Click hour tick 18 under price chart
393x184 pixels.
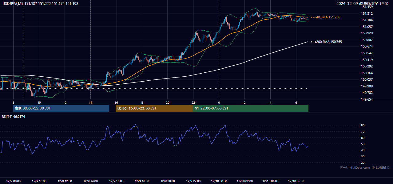click(x=142, y=102)
